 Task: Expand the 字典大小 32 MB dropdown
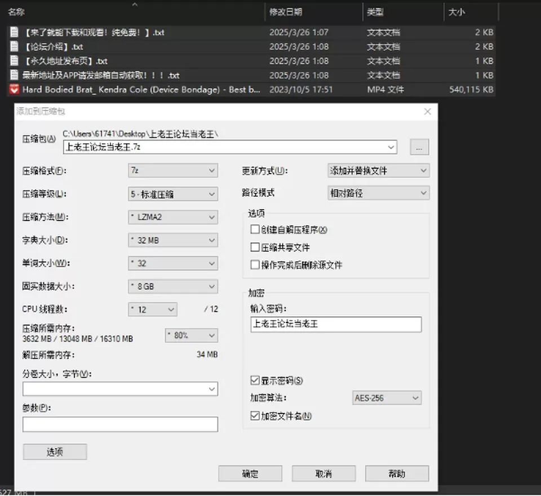(173, 240)
